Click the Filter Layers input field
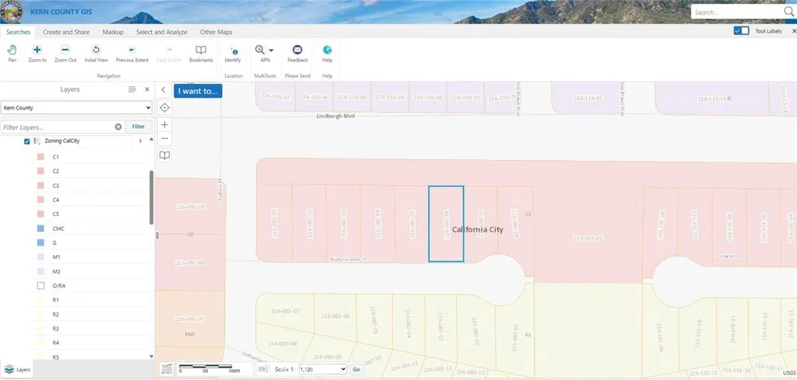 (x=57, y=127)
